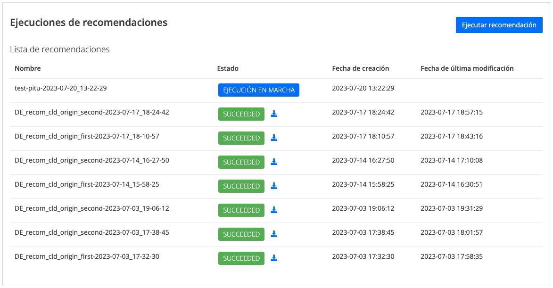The image size is (553, 288).
Task: Download DE_recom_cld_origin_second-2023-07-17_18-24-42 results
Action: click(274, 114)
